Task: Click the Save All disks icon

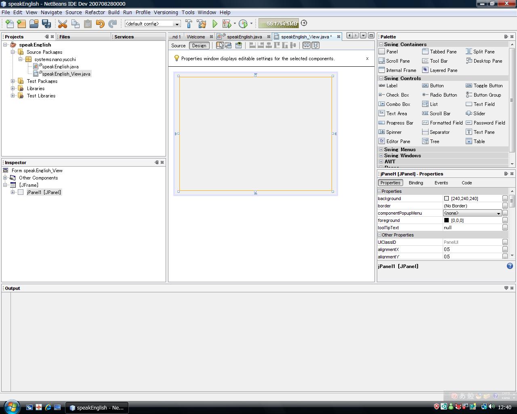Action: point(46,24)
